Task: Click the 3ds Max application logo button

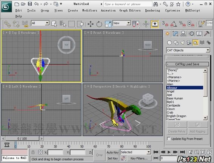Action: click(6, 6)
